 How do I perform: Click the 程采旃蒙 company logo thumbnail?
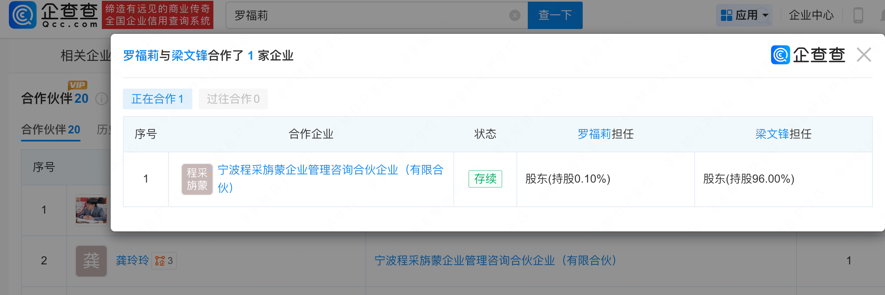197,179
